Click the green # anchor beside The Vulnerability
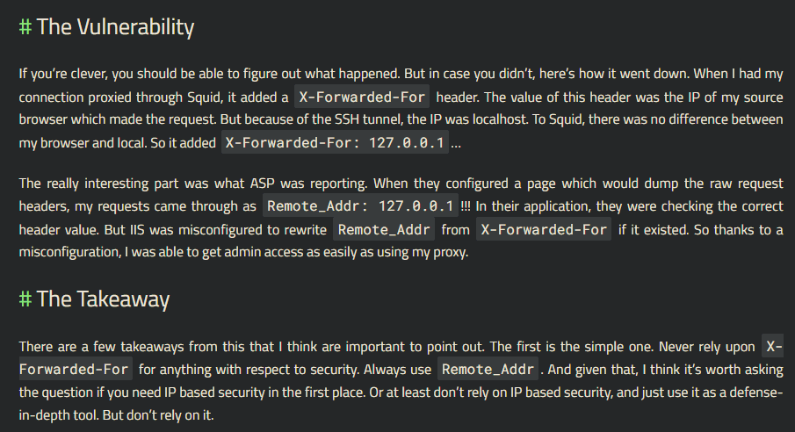The image size is (795, 432). [x=25, y=27]
